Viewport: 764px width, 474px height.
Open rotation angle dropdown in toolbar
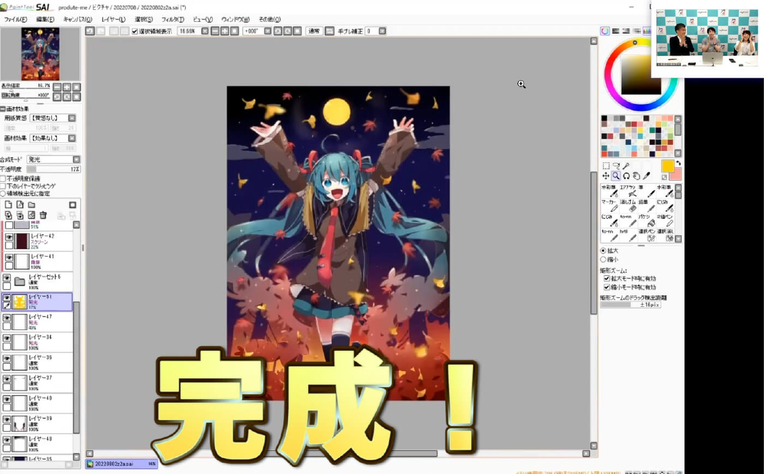coord(267,31)
